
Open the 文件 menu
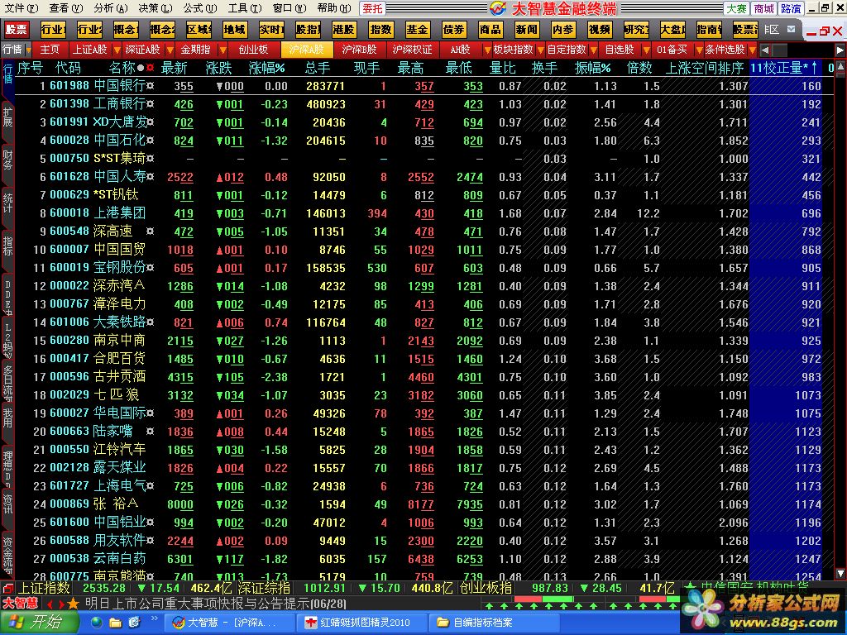22,8
